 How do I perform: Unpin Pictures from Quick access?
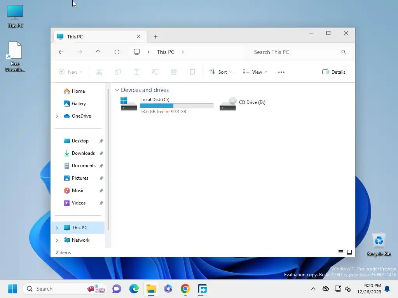coord(101,178)
